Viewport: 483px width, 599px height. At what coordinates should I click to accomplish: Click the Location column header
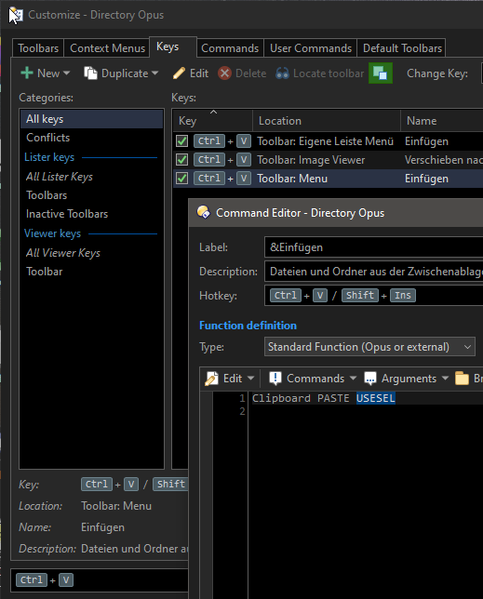tap(327, 121)
